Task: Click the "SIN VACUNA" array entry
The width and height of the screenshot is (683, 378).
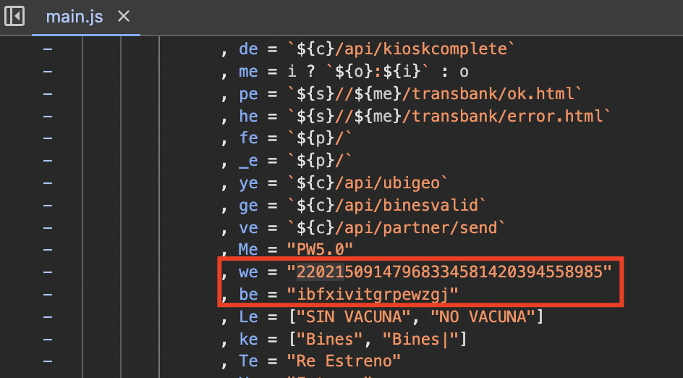Action: 354,316
